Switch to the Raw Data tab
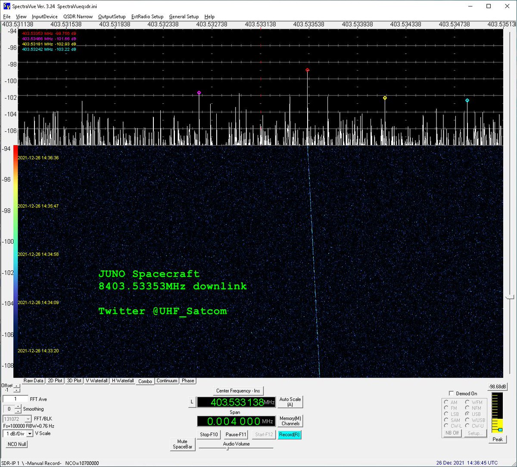The height and width of the screenshot is (467, 517). coord(33,380)
